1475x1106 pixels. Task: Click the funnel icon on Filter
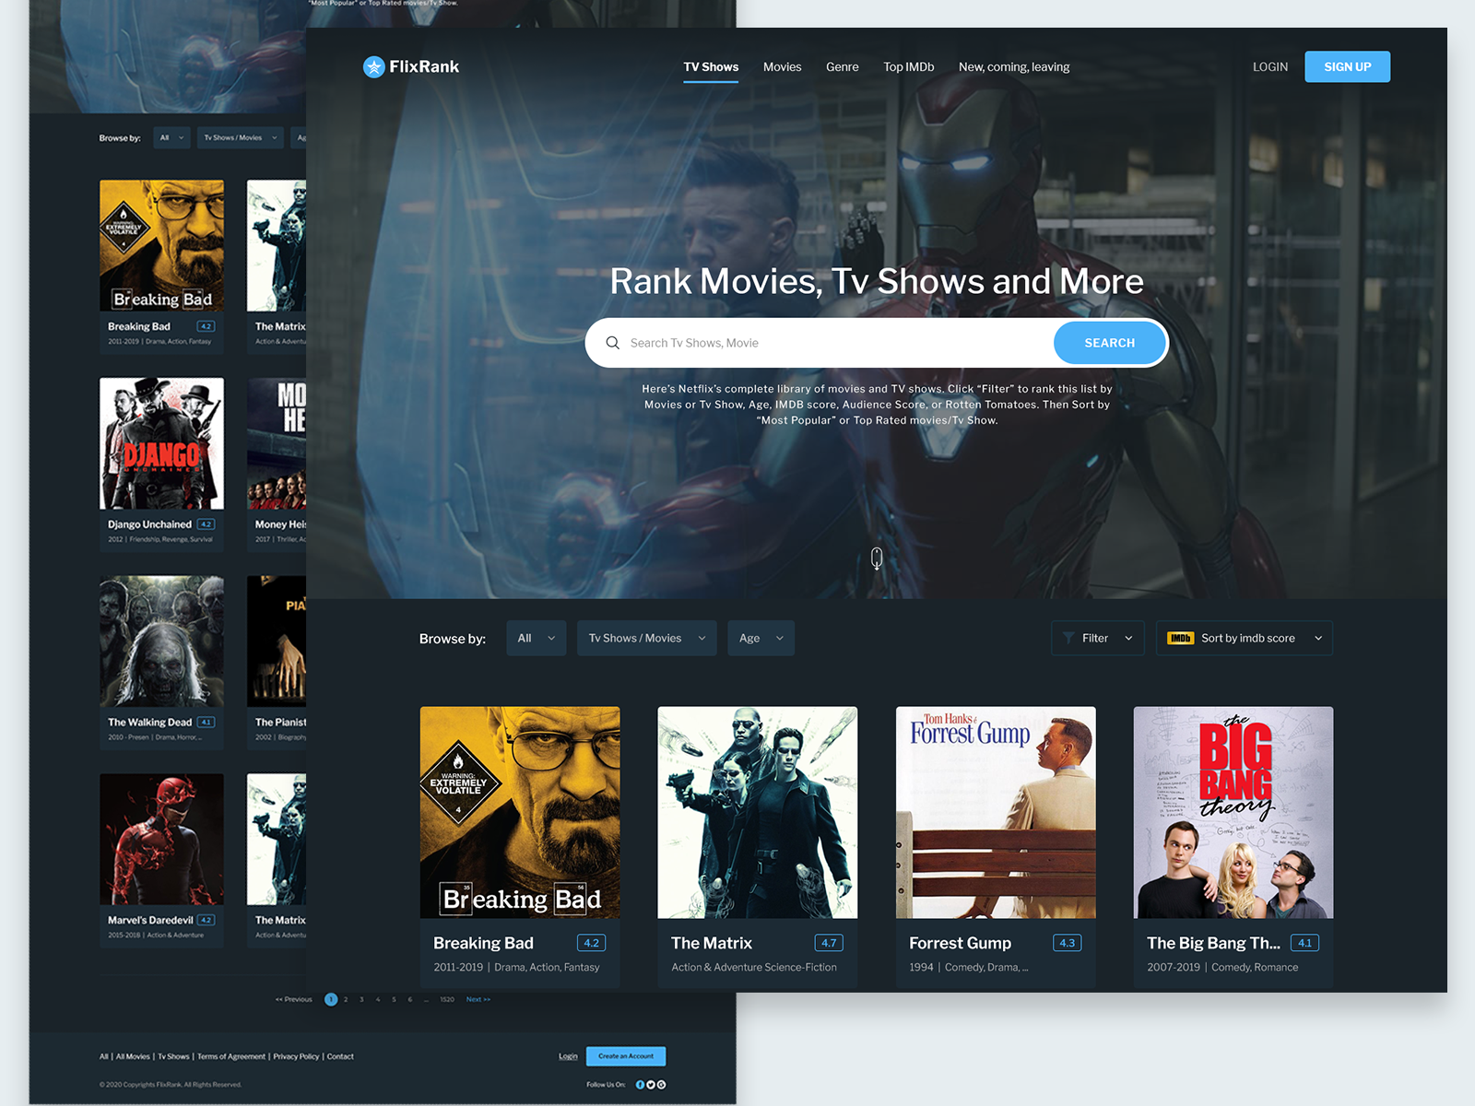pyautogui.click(x=1068, y=638)
